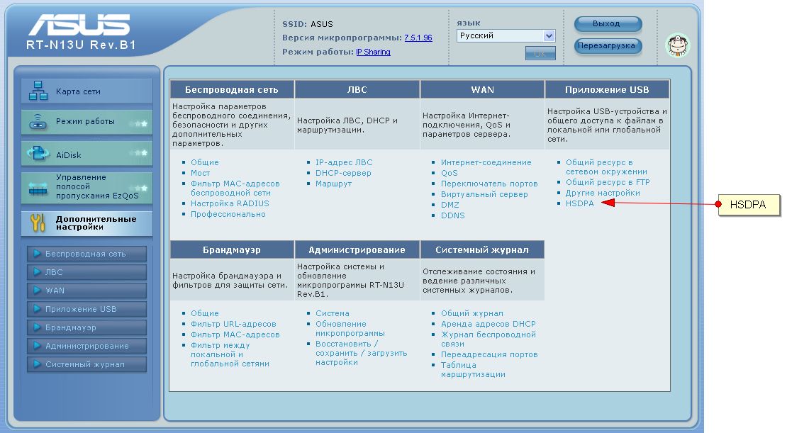Open the Переадресация портов link
Image resolution: width=787 pixels, height=433 pixels.
(489, 355)
